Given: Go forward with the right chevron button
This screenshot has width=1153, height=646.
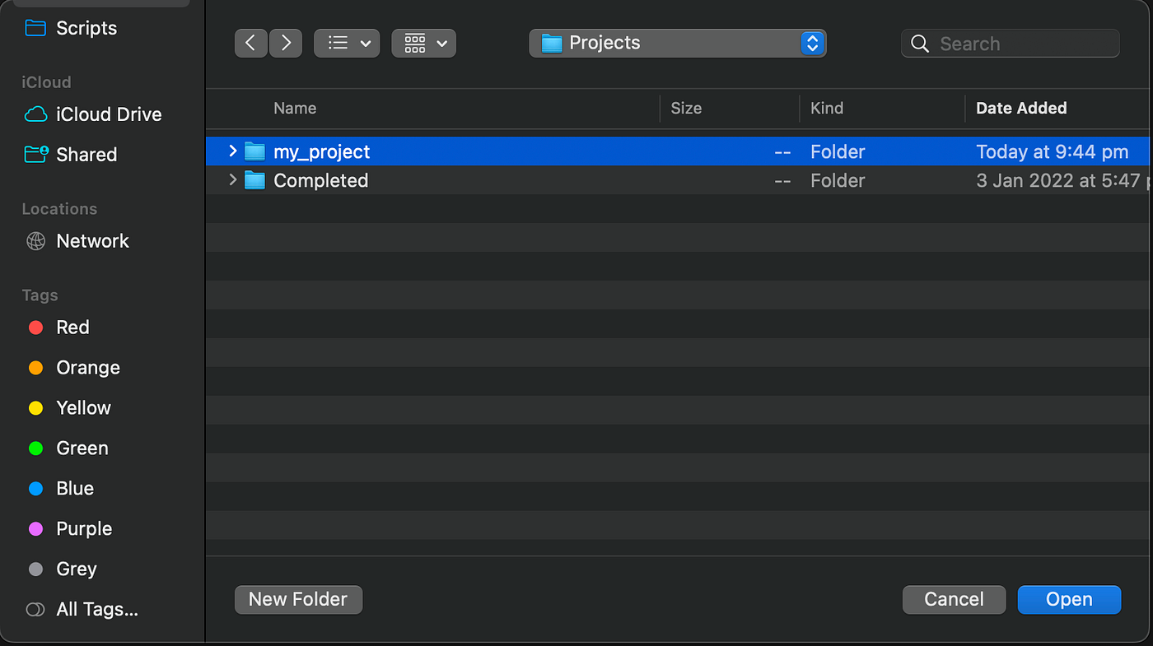Looking at the screenshot, I should [x=286, y=44].
